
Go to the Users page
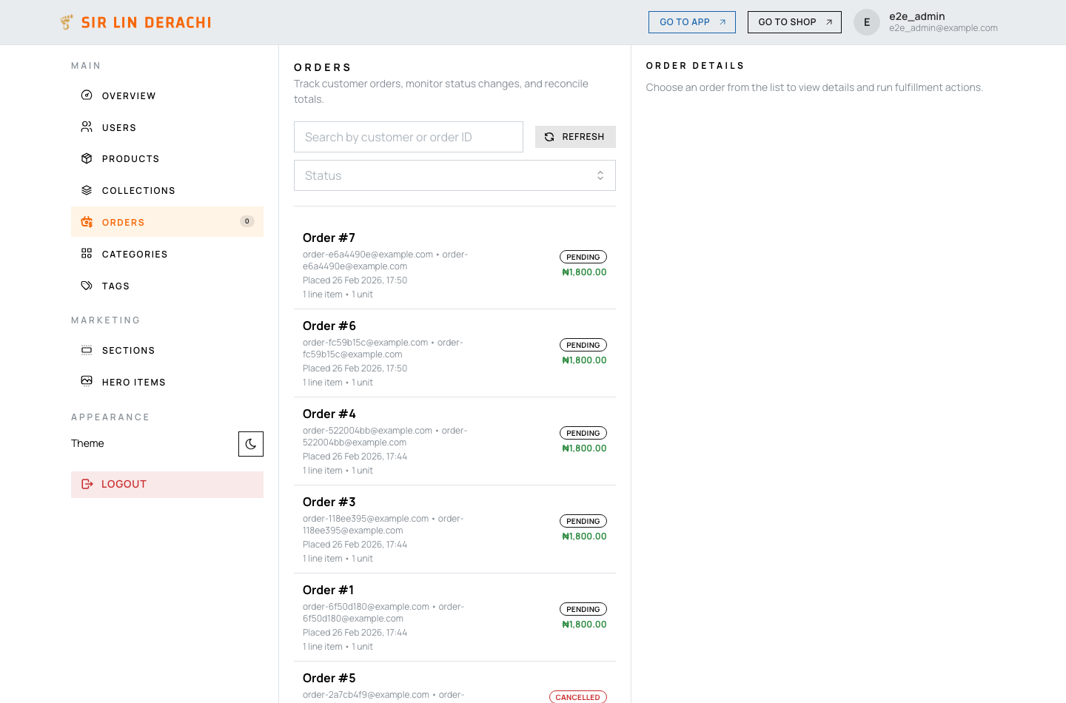pyautogui.click(x=167, y=127)
